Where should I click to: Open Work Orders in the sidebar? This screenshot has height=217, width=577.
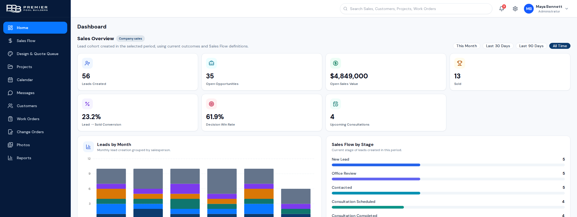click(35, 119)
